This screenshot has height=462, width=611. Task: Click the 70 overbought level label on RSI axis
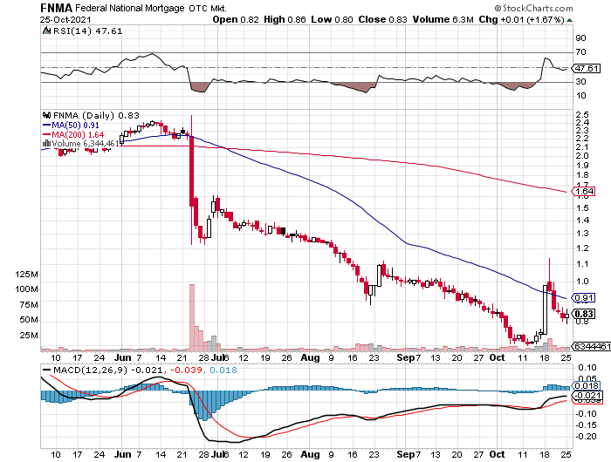point(580,52)
